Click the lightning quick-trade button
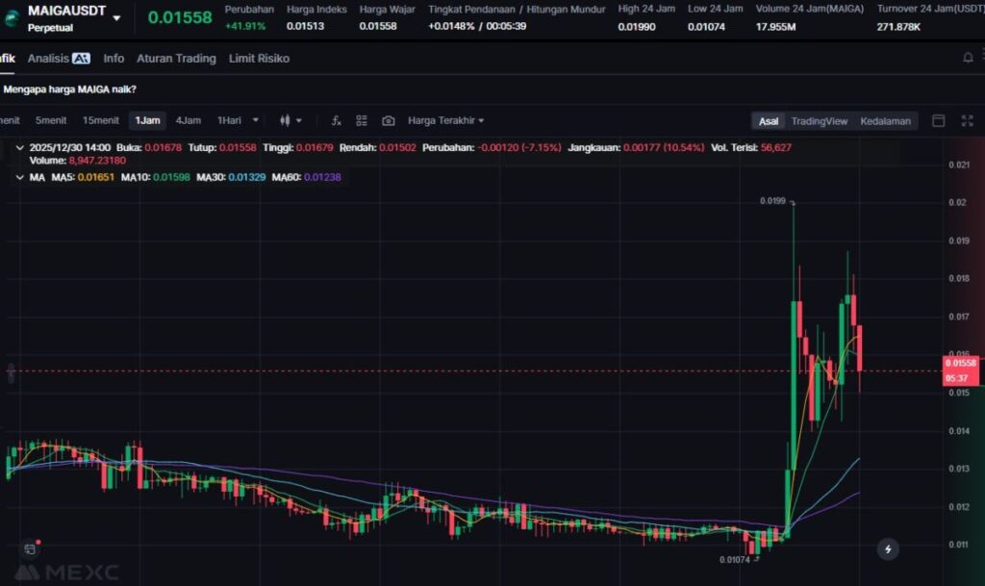 (x=888, y=549)
